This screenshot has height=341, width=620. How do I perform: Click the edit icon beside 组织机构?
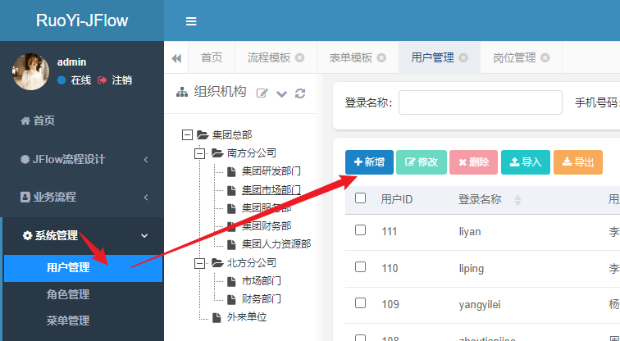pyautogui.click(x=262, y=93)
